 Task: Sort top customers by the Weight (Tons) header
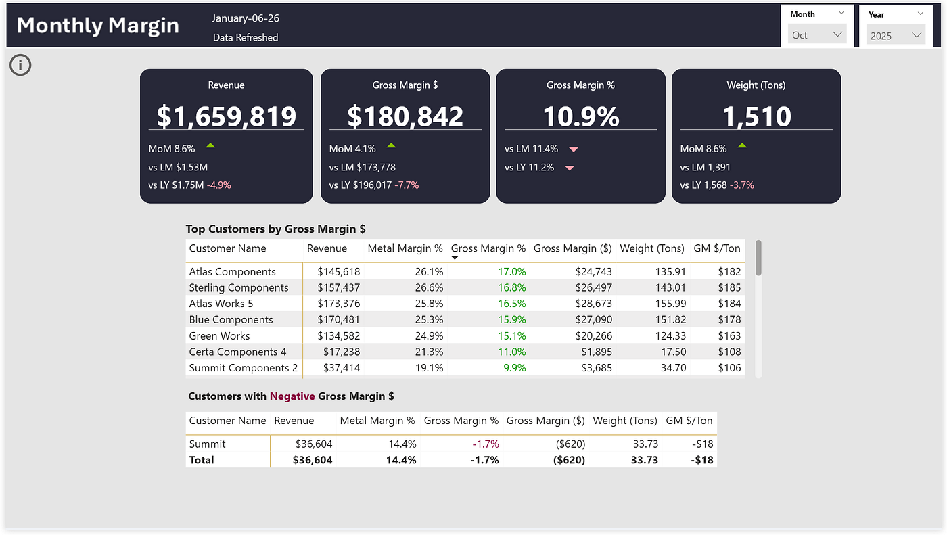click(x=652, y=248)
